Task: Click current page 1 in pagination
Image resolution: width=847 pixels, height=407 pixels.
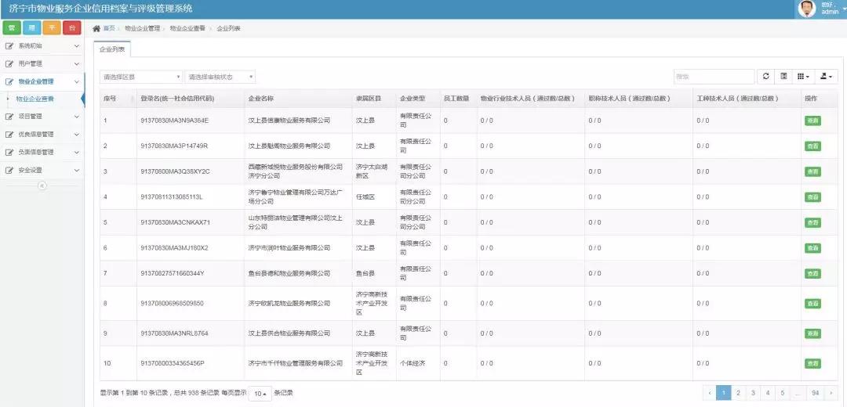Action: (x=724, y=393)
